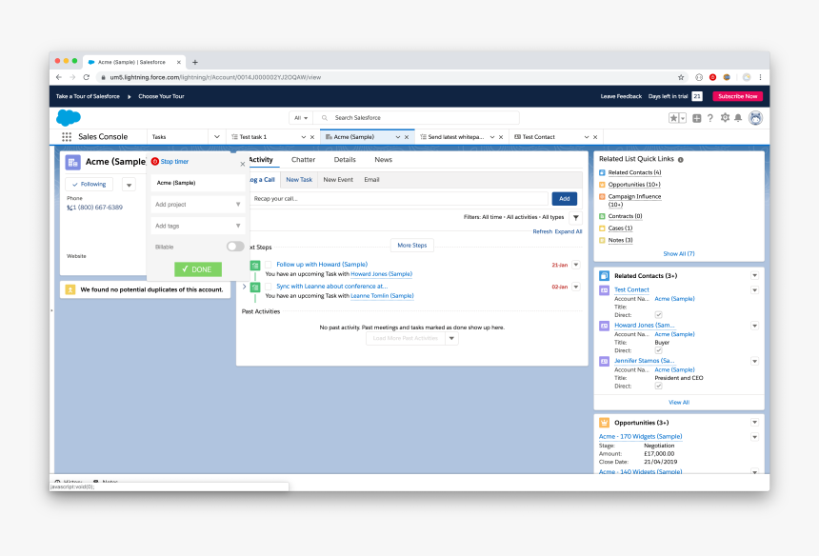The image size is (819, 556).
Task: Click the green DONE button
Action: [x=198, y=269]
